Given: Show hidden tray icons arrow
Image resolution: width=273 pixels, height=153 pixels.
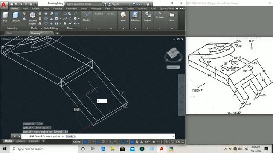Looking at the screenshot, I should coord(226,149).
